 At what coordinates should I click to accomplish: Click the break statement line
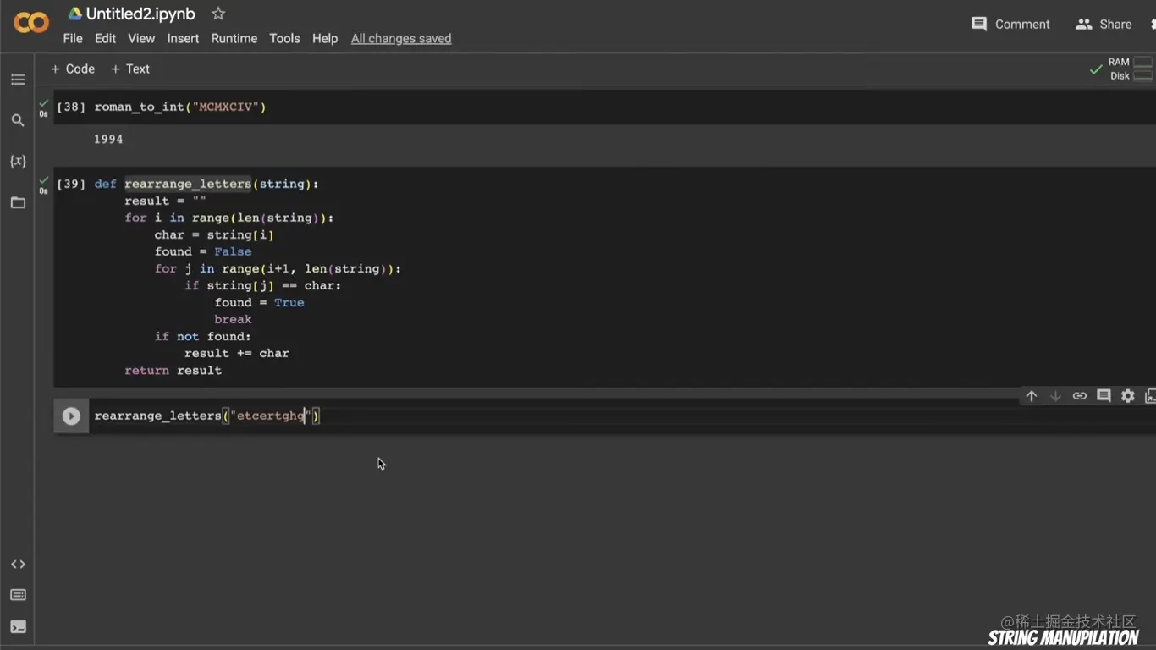(x=233, y=319)
